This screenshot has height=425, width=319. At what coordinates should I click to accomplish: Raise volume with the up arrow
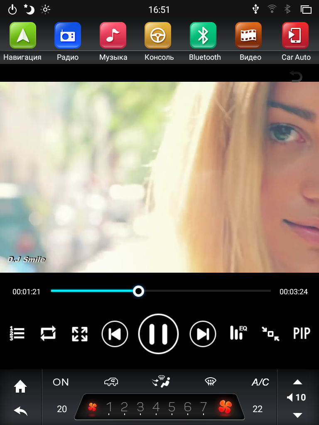point(297,382)
